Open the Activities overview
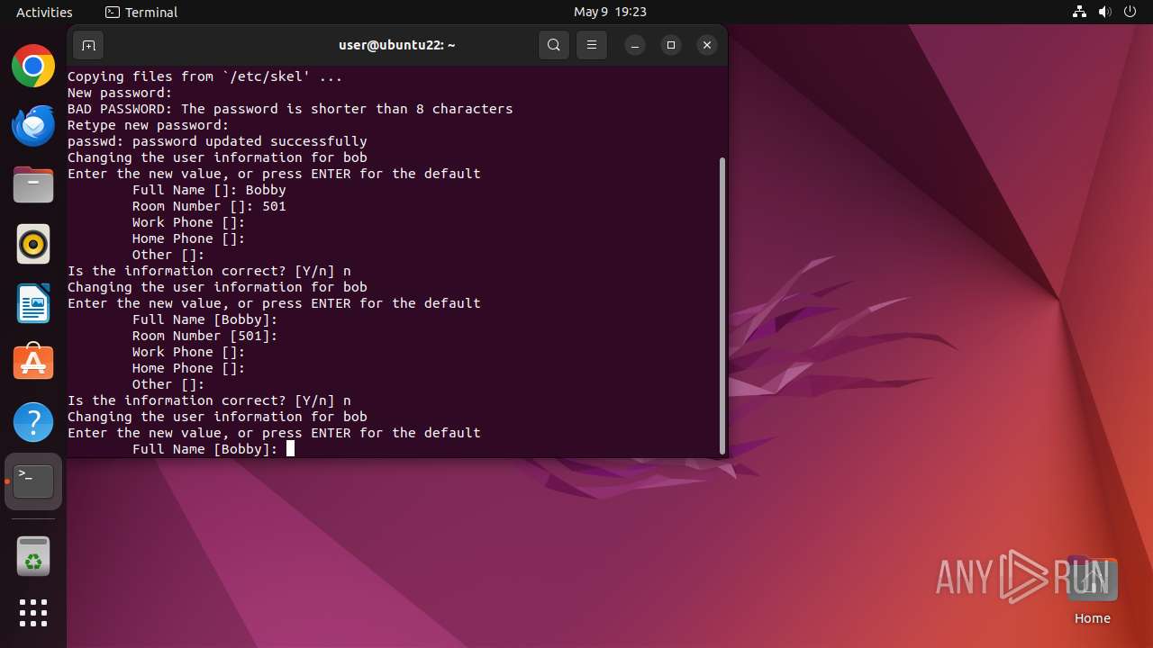Viewport: 1153px width, 648px height. coord(44,12)
